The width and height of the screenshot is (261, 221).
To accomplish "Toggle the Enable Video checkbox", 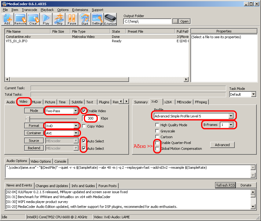I will (x=84, y=111).
